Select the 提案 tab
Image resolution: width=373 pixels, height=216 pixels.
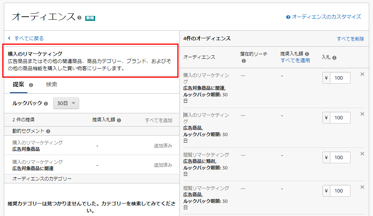(x=18, y=85)
